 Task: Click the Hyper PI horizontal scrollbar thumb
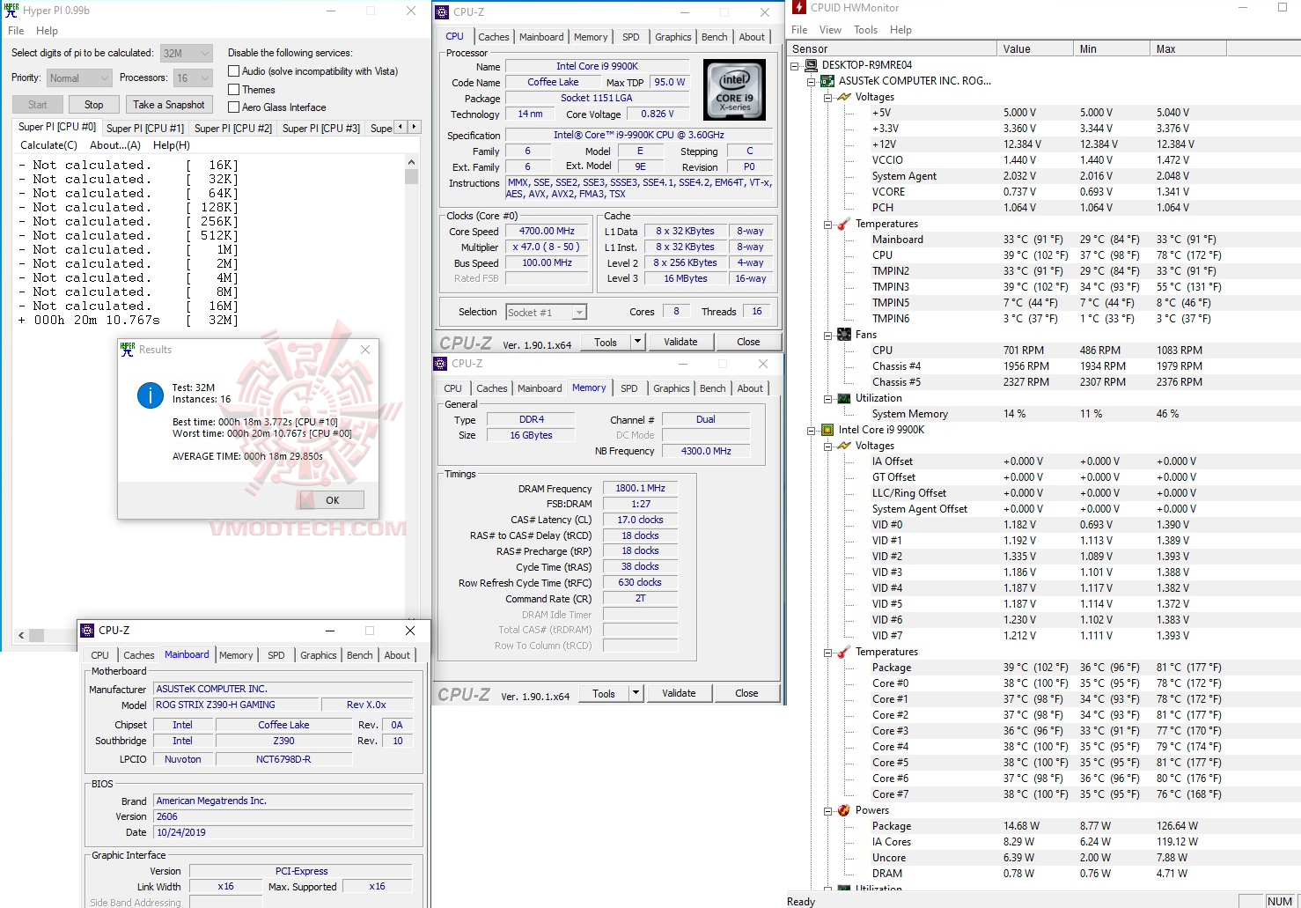37,635
